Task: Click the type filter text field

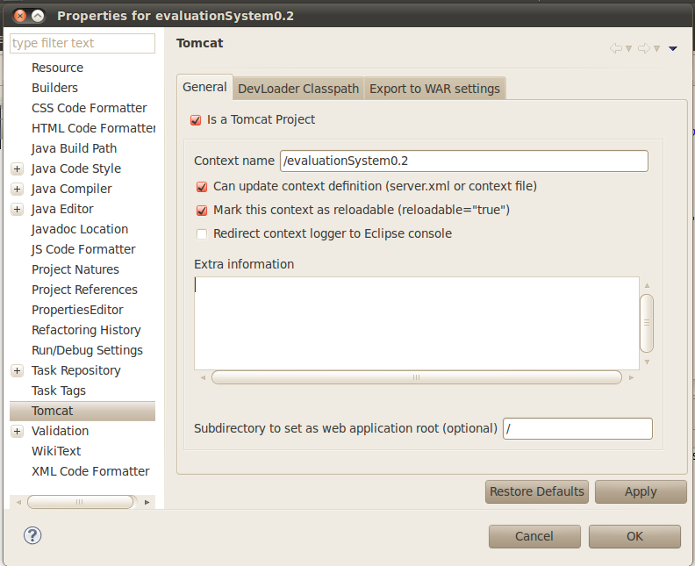Action: pyautogui.click(x=82, y=43)
